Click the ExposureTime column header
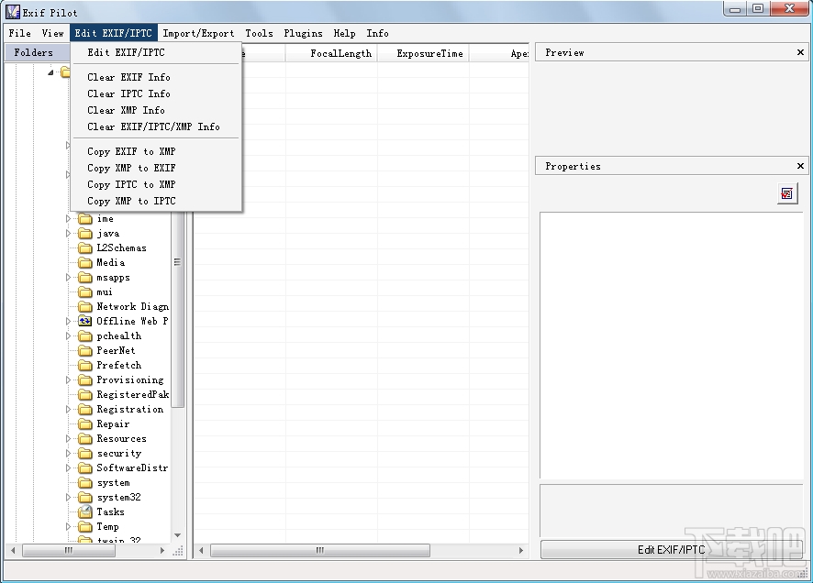The height and width of the screenshot is (583, 813). [429, 53]
